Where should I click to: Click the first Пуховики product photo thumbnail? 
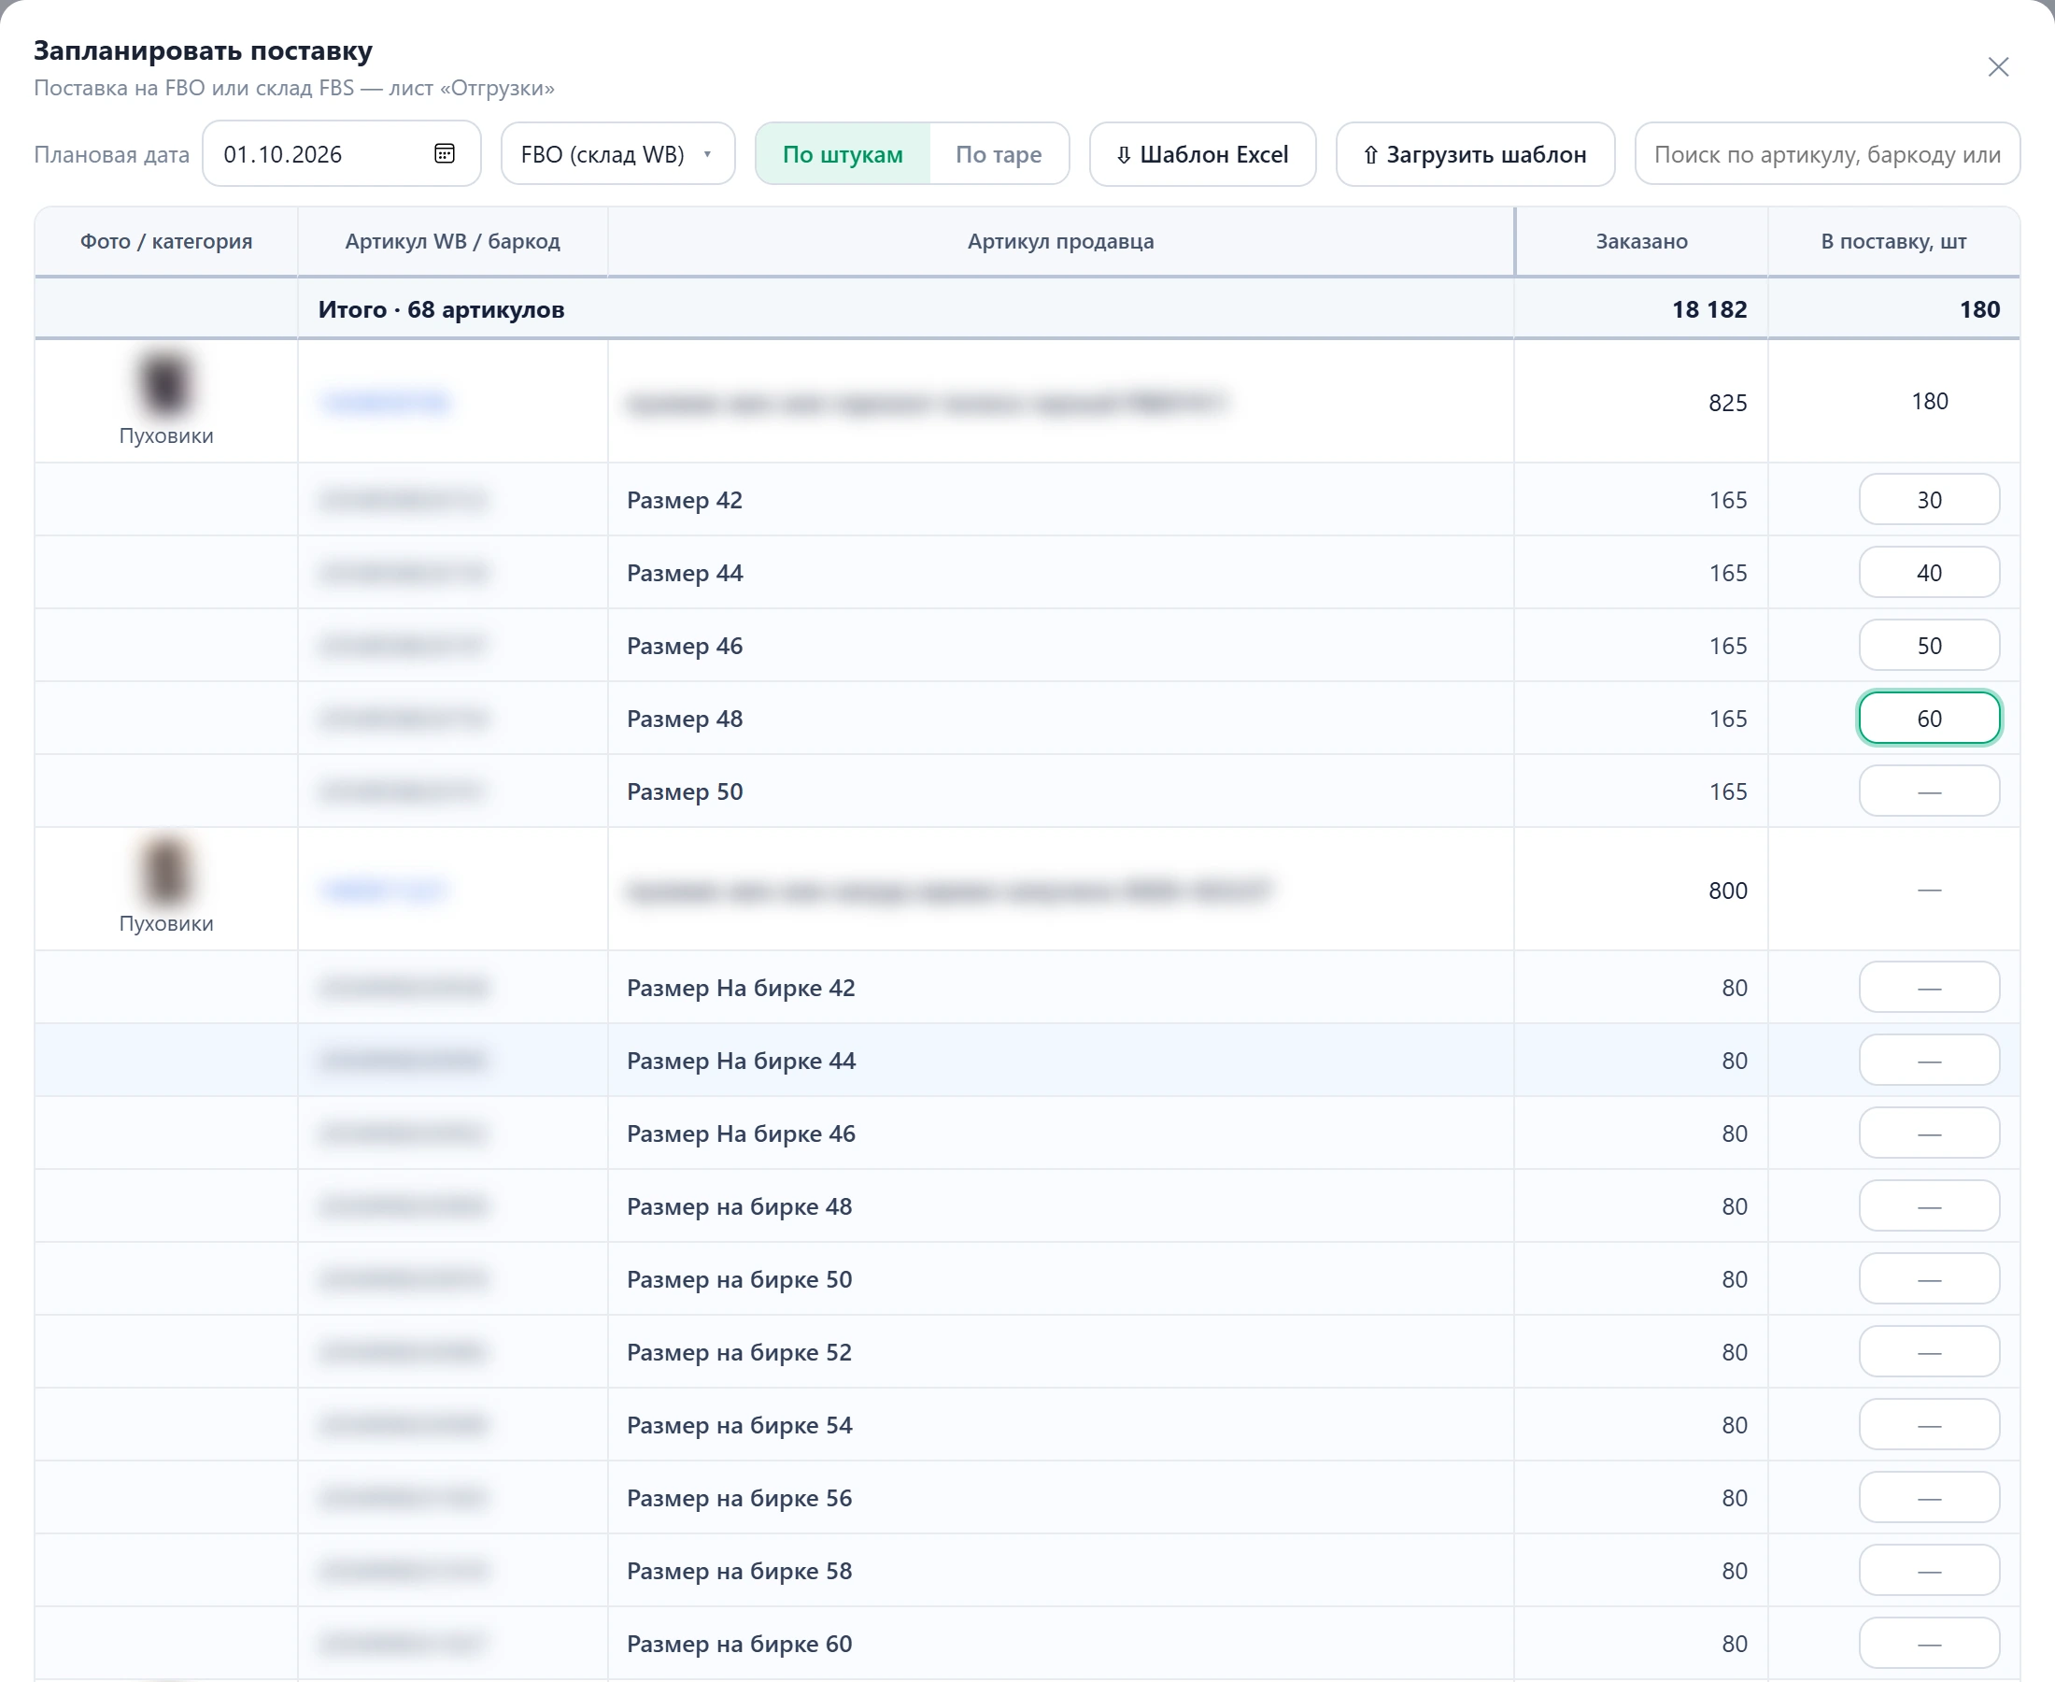[165, 384]
